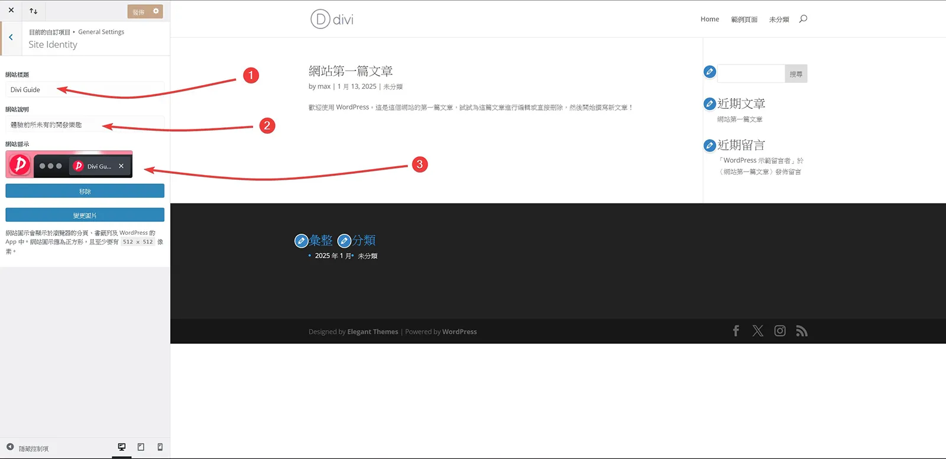Click the Elegant Themes footer link
946x459 pixels.
click(372, 332)
